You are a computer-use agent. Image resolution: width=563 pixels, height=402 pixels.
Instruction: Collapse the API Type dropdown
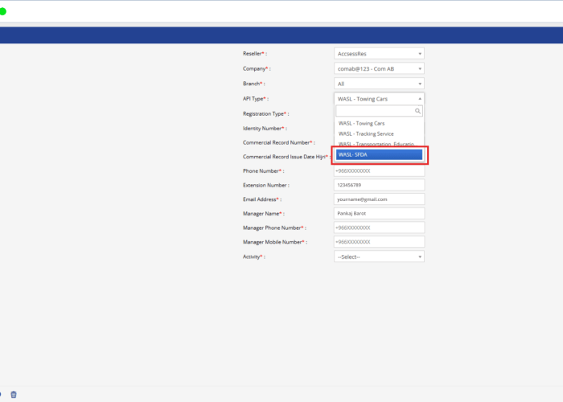(379, 99)
